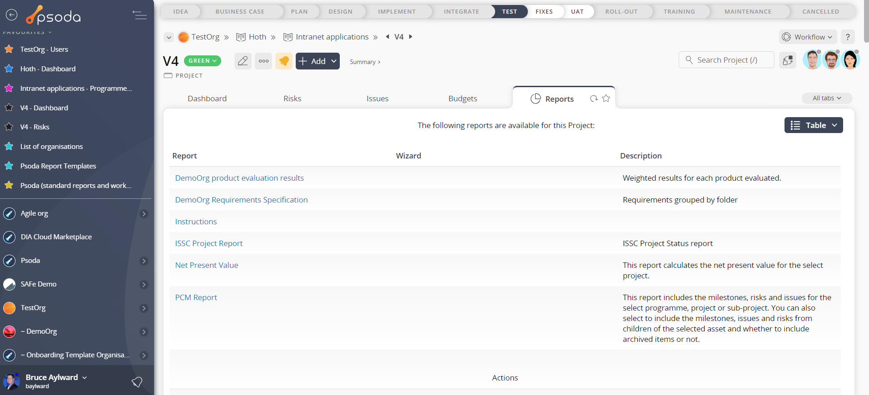Screen dimensions: 869x395
Task: Expand the ~ DemoOrg chevron
Action: [x=144, y=332]
